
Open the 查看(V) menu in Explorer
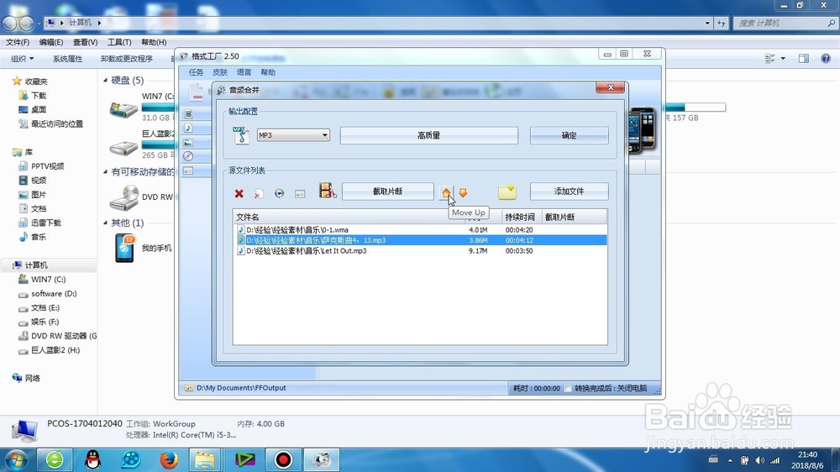tap(85, 42)
